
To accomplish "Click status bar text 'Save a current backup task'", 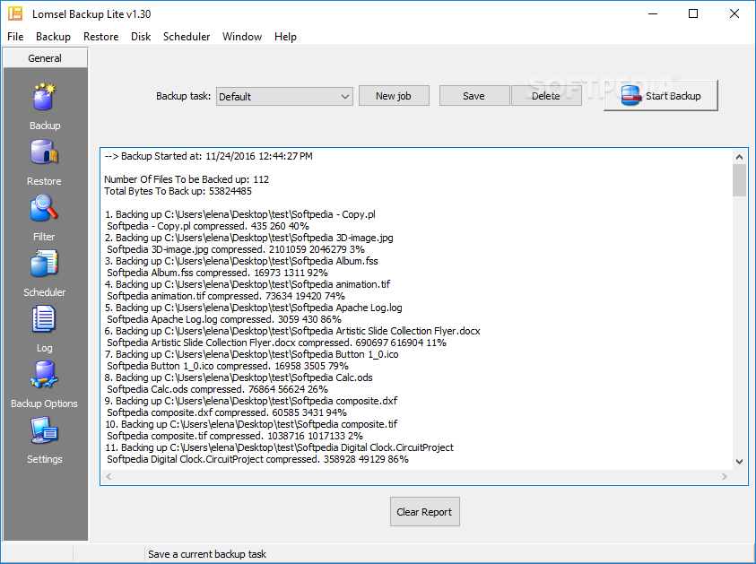I will pyautogui.click(x=207, y=554).
